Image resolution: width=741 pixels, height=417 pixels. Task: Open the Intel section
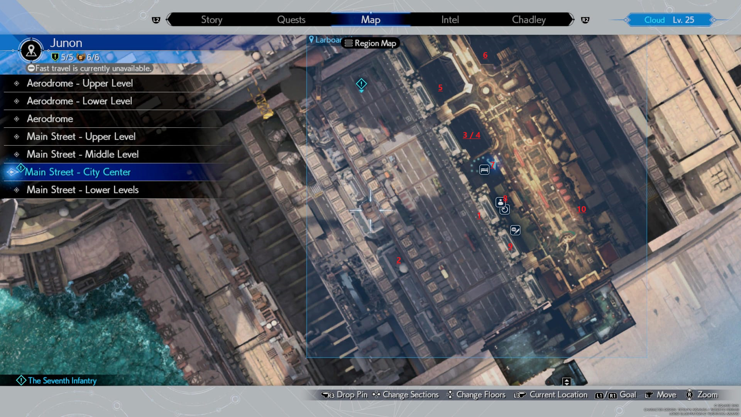(450, 19)
